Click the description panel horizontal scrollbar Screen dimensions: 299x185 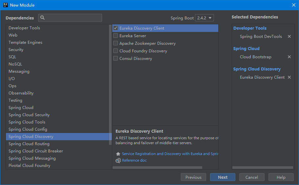157,168
